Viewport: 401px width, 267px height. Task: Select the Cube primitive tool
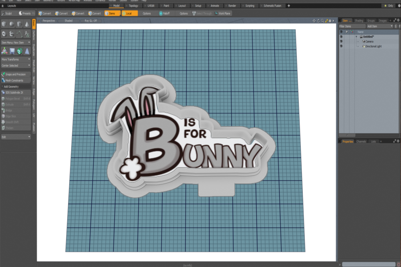tap(4, 24)
